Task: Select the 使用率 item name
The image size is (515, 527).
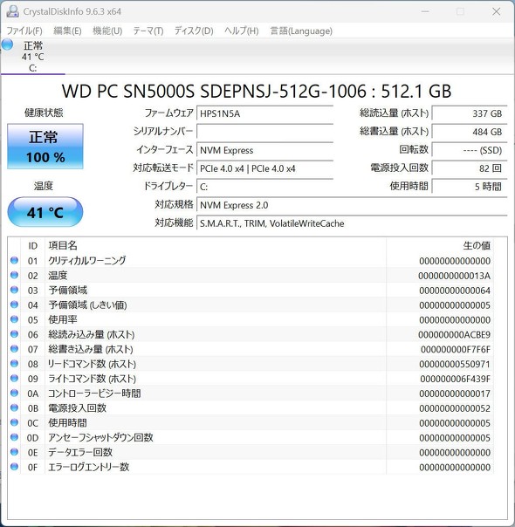Action: 63,319
